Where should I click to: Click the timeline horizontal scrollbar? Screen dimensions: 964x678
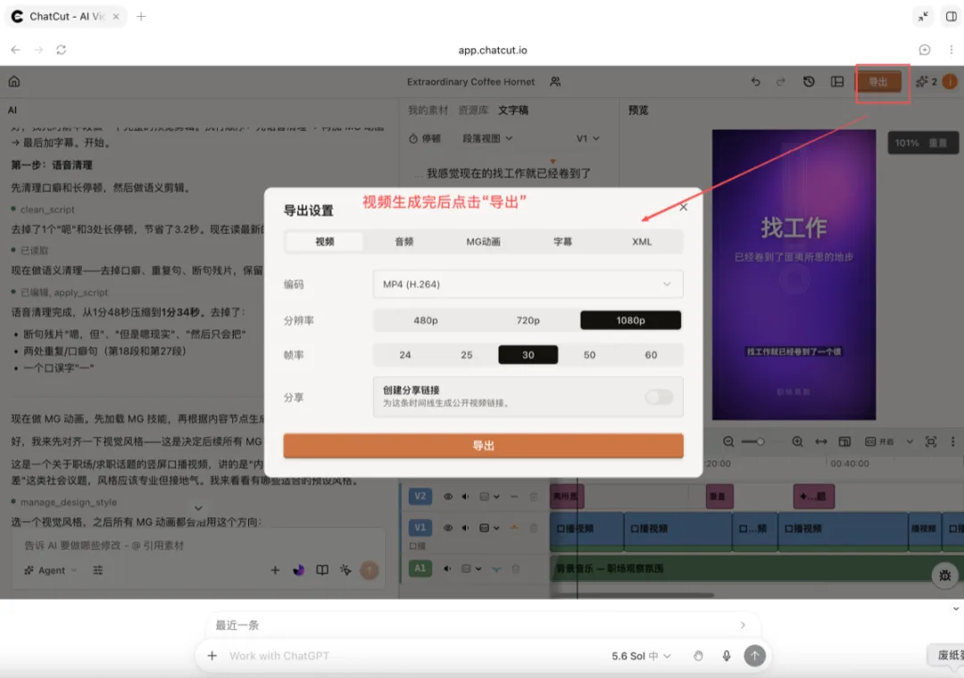(x=633, y=594)
